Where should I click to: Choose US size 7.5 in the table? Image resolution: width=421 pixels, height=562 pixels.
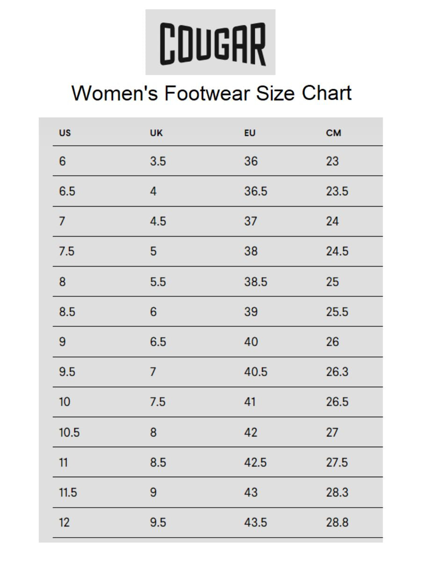(x=66, y=251)
